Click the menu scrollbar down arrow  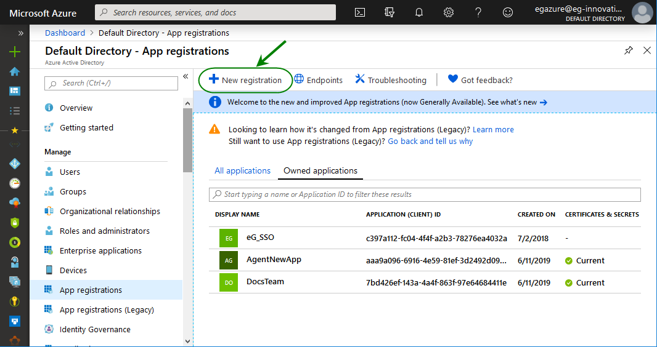tap(187, 341)
